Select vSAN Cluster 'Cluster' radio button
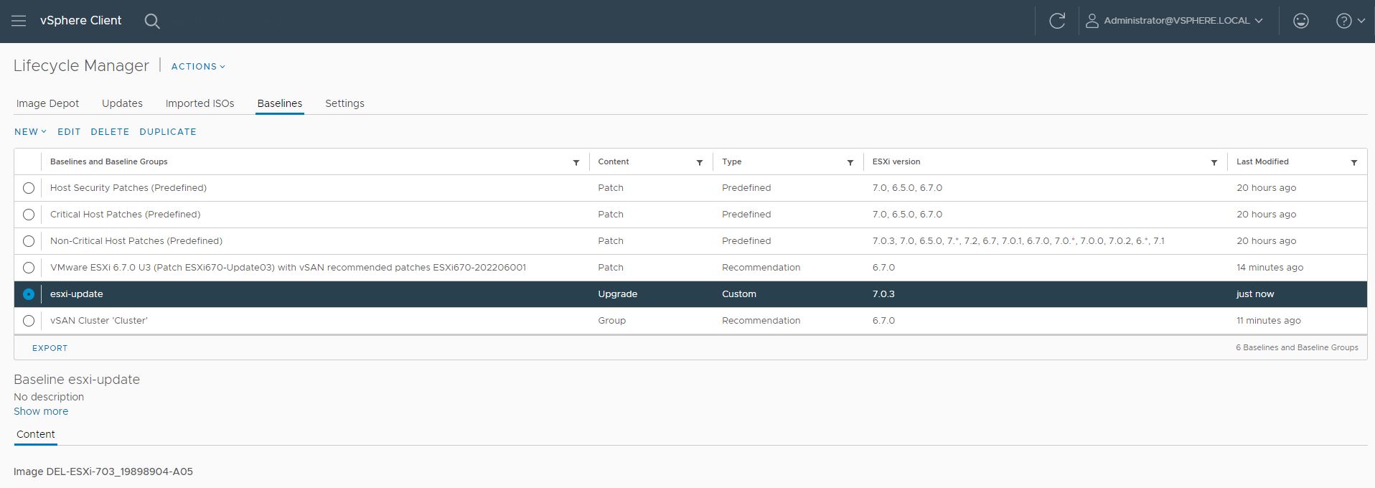Screen dimensions: 1375x488 tap(29, 321)
